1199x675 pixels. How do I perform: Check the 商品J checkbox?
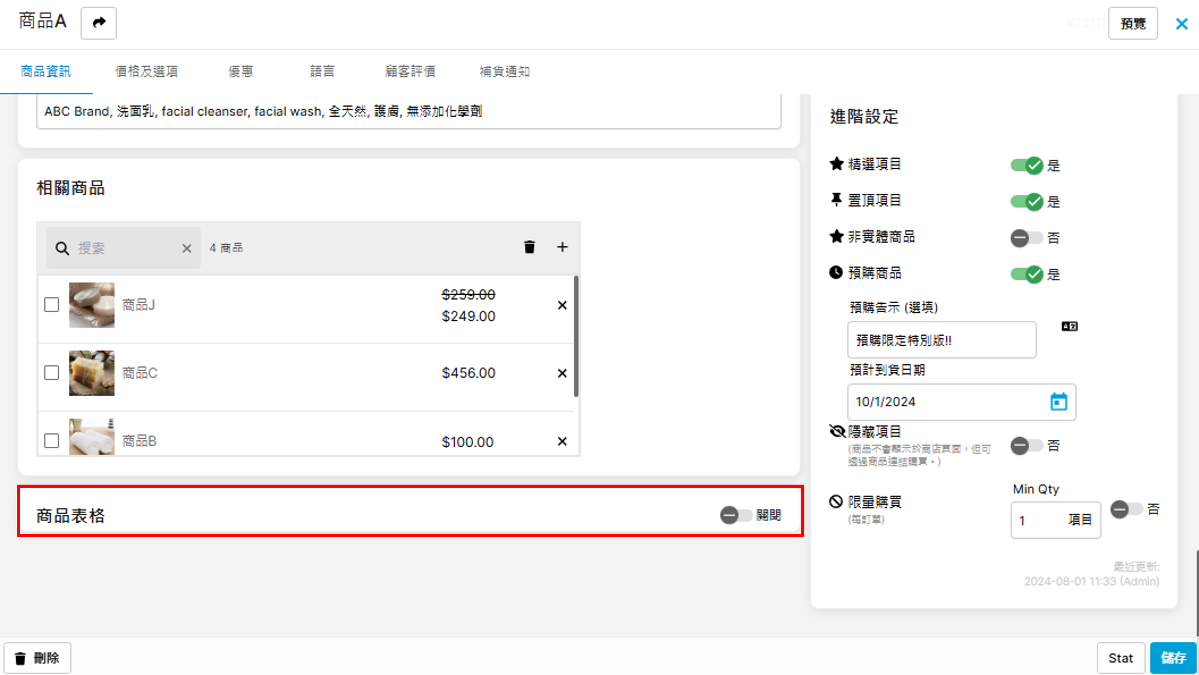pyautogui.click(x=52, y=305)
